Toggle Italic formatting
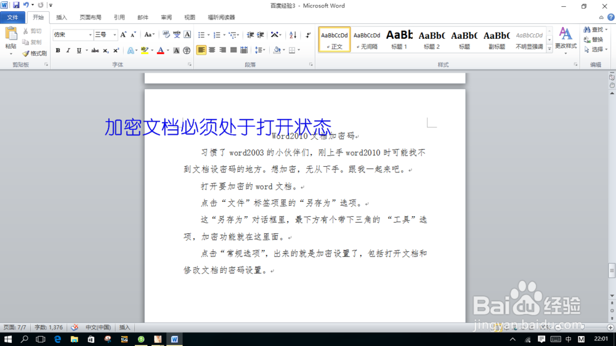This screenshot has width=616, height=346. click(68, 50)
